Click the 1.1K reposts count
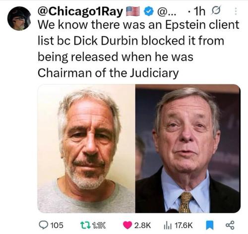This screenshot has width=248, height=234. (99, 226)
